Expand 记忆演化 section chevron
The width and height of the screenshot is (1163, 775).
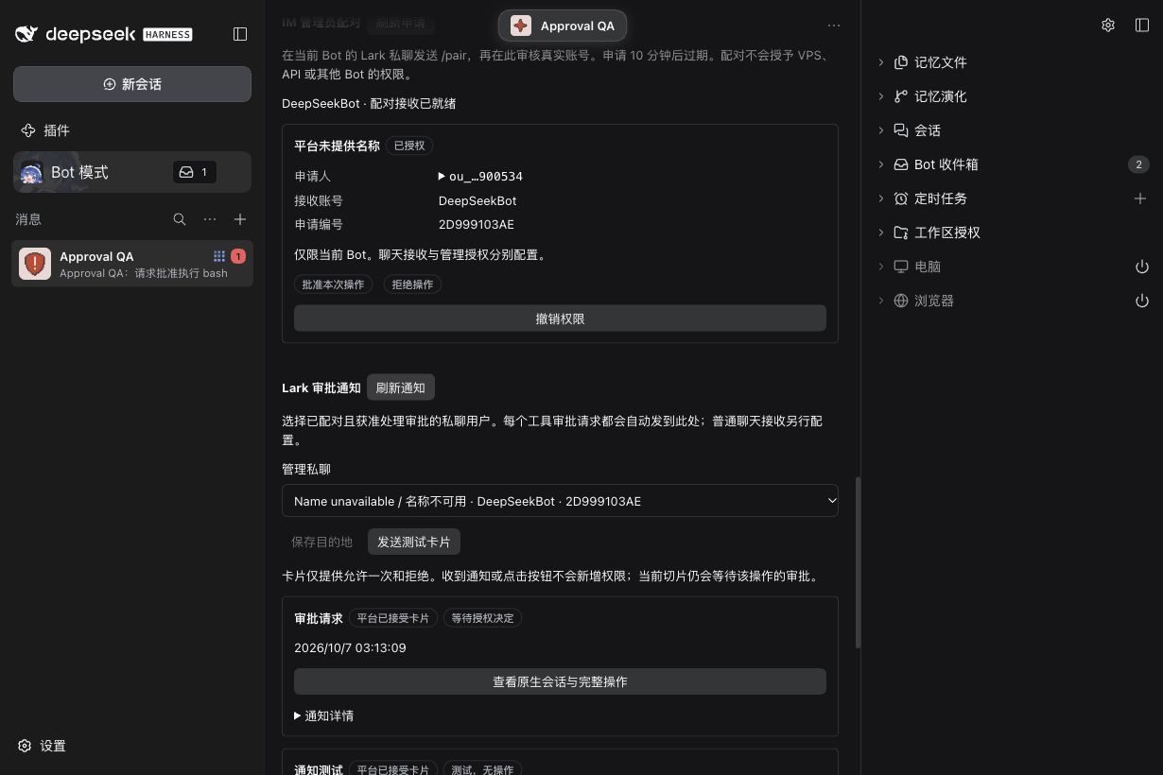880,96
